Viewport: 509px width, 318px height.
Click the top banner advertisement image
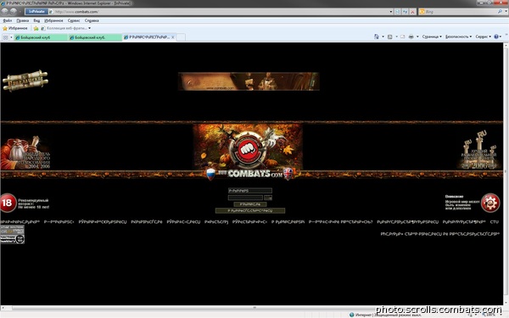point(249,81)
